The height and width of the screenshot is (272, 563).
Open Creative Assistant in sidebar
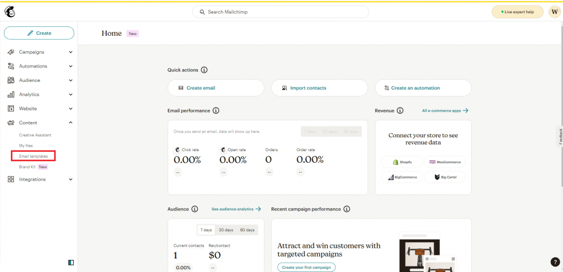pos(35,135)
